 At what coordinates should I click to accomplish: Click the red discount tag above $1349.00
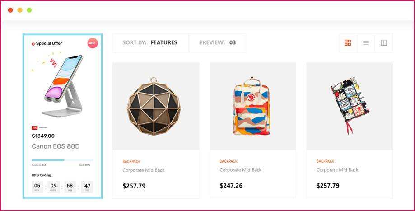[x=34, y=128]
